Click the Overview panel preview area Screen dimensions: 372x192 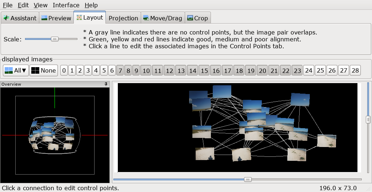(55, 135)
